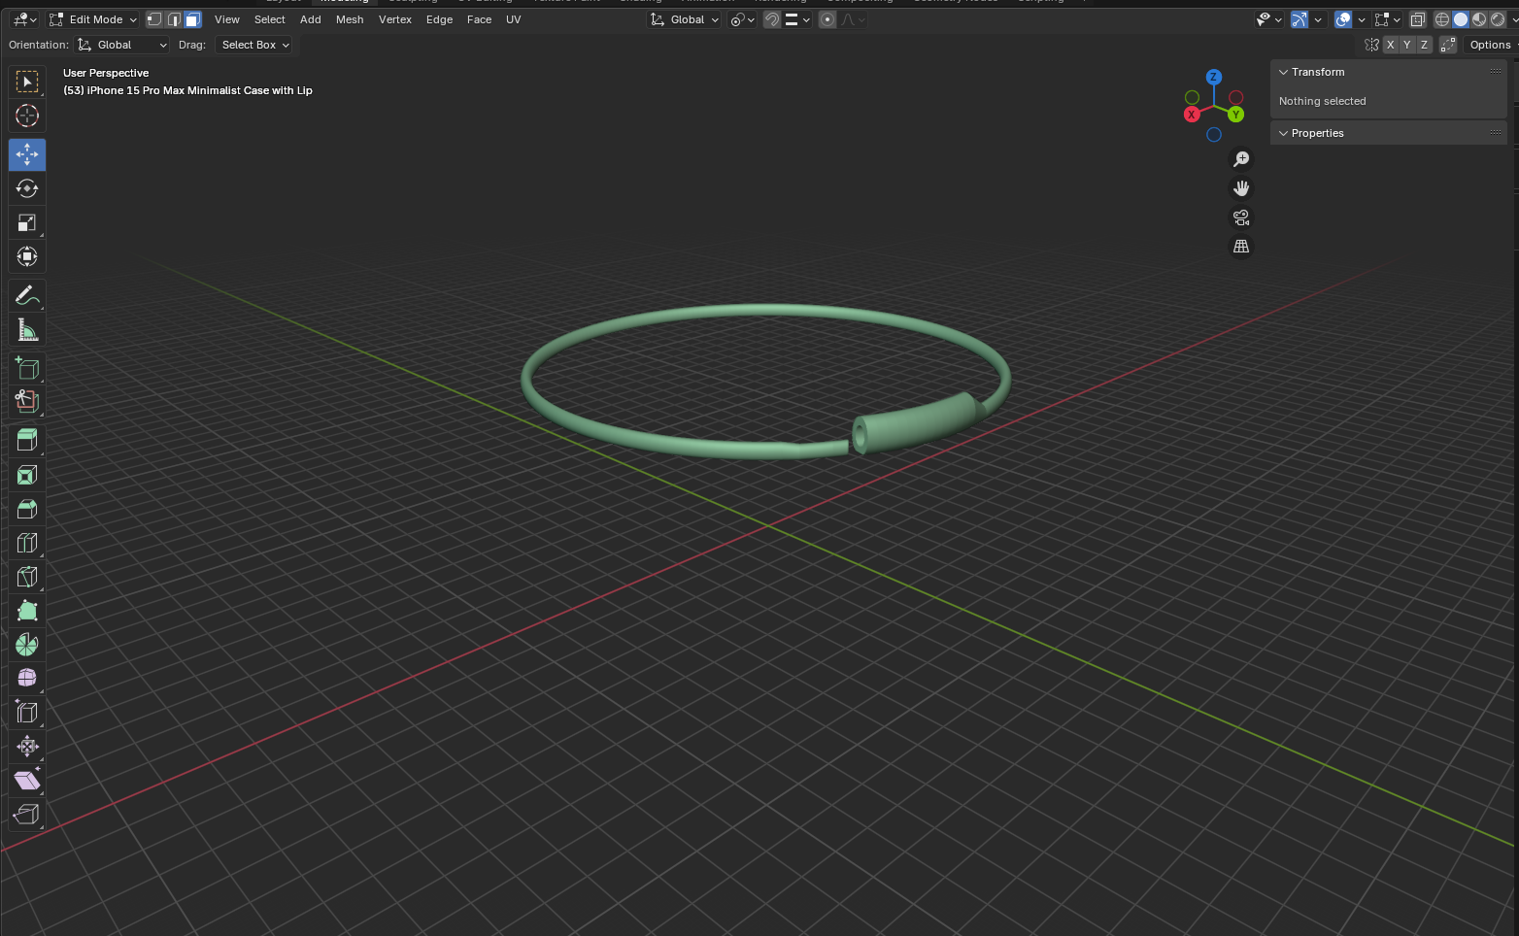Viewport: 1519px width, 936px height.
Task: Open the View menu
Action: 227,19
